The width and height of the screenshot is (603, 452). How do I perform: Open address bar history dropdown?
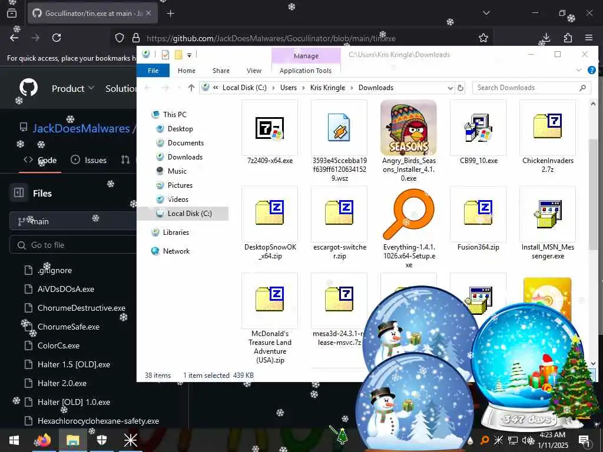[x=450, y=88]
